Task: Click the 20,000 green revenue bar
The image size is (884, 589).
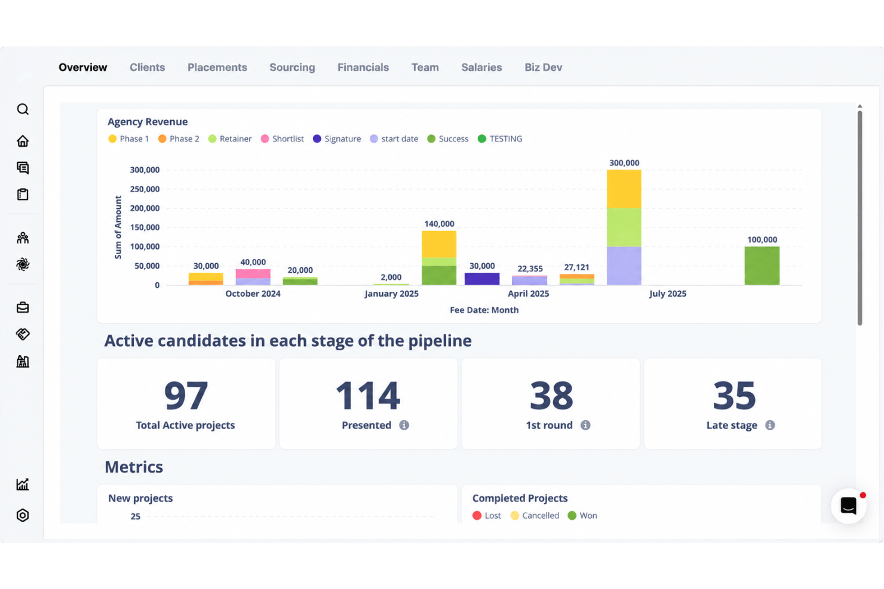Action: click(x=300, y=281)
